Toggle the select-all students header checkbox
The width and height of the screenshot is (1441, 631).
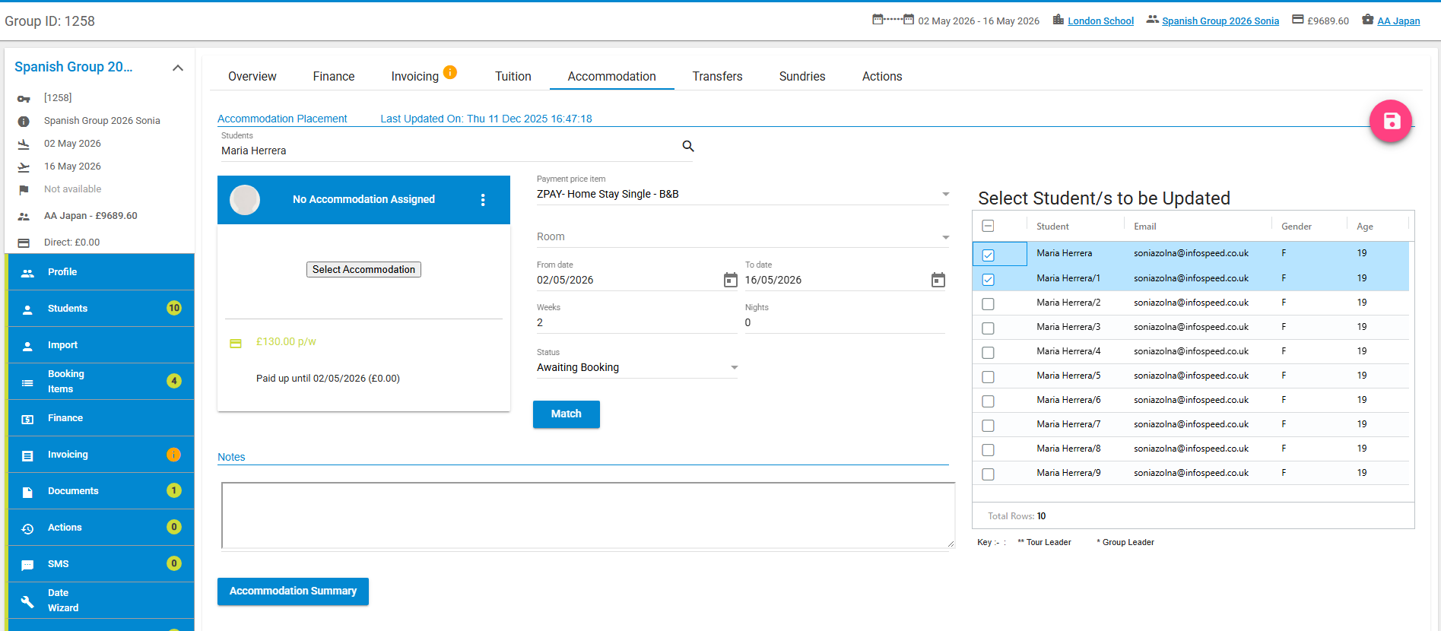pos(988,226)
